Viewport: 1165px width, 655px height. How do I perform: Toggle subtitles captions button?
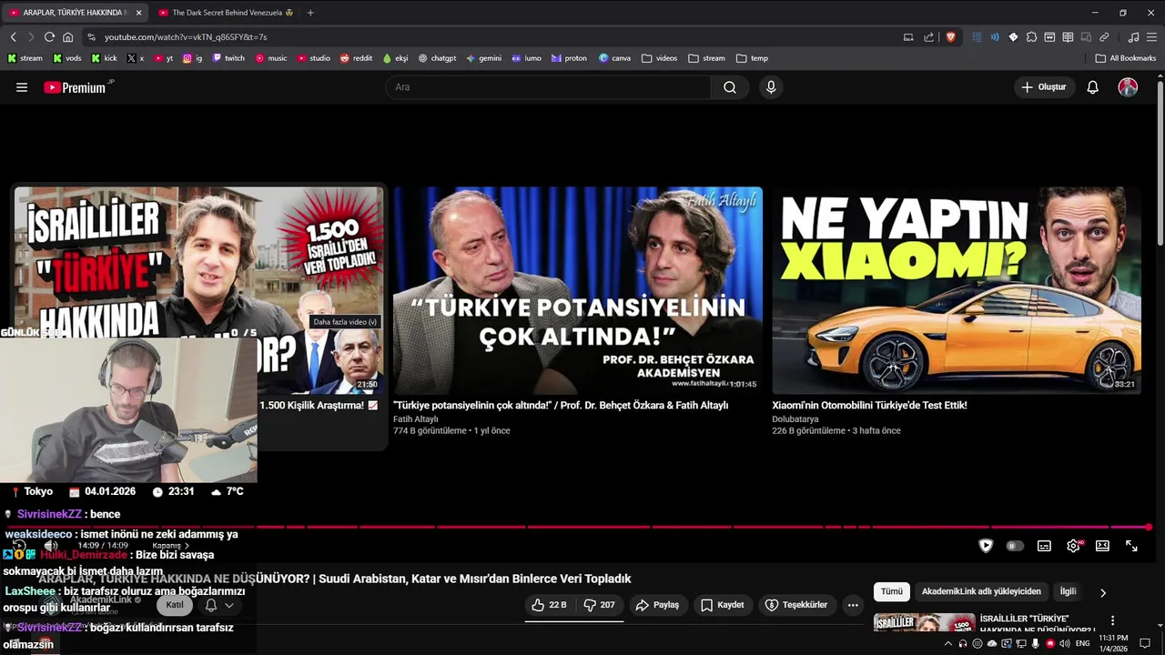(x=1044, y=546)
